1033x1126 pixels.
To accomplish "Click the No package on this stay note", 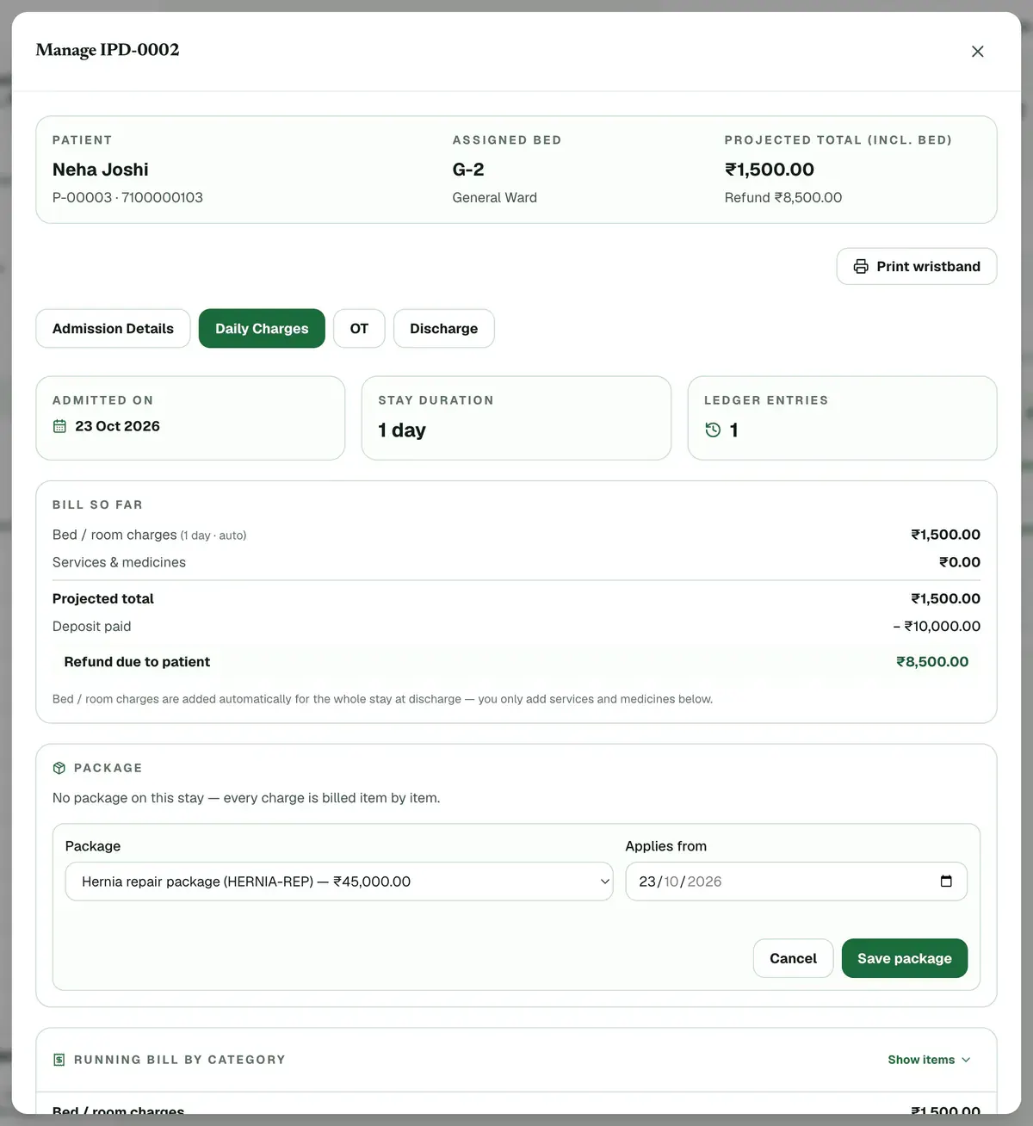I will click(246, 798).
